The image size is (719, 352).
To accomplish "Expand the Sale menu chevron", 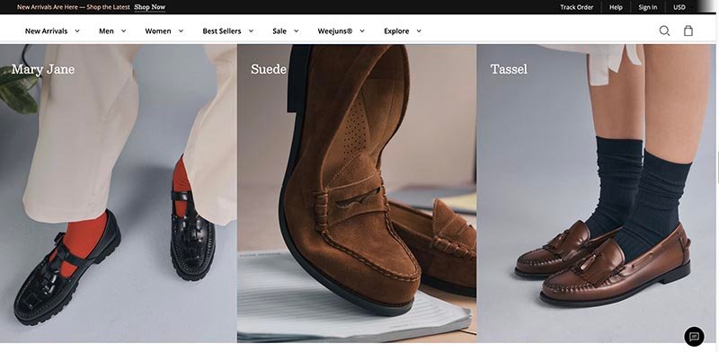I will point(297,31).
